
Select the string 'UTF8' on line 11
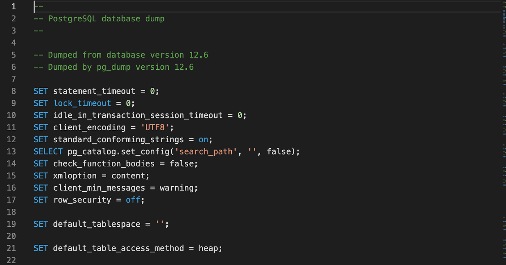coord(155,127)
